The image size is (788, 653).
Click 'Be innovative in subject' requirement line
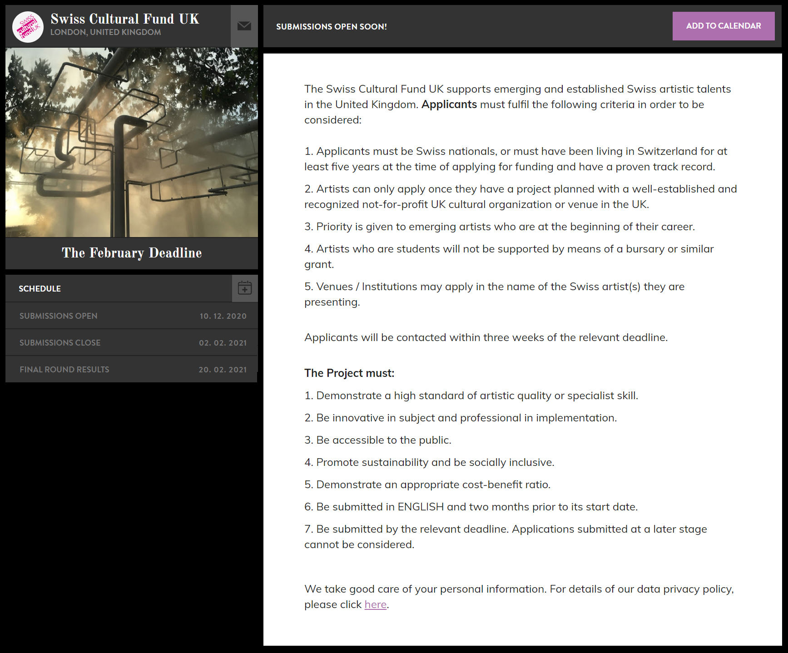(x=461, y=418)
